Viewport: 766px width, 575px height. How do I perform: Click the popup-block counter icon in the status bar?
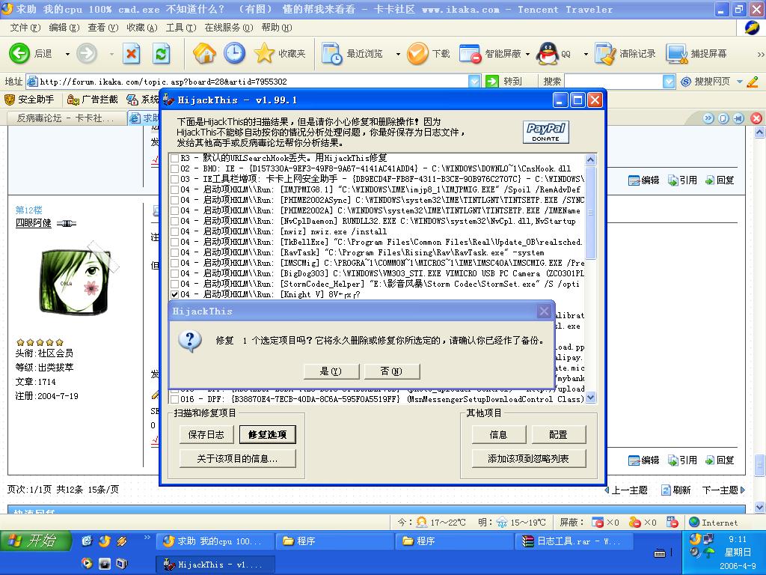(x=597, y=522)
